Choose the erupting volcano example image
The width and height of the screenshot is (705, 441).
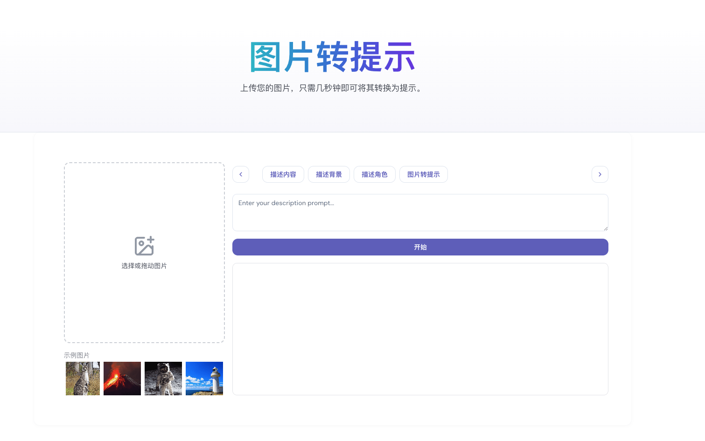point(122,379)
